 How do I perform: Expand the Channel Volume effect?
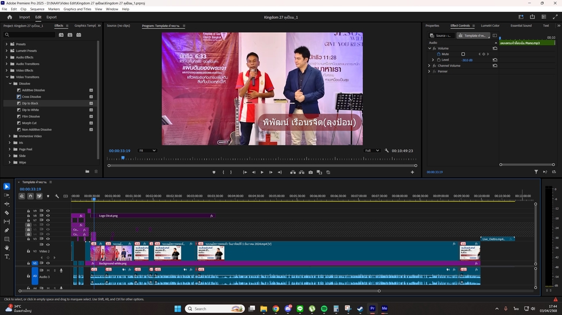click(429, 65)
